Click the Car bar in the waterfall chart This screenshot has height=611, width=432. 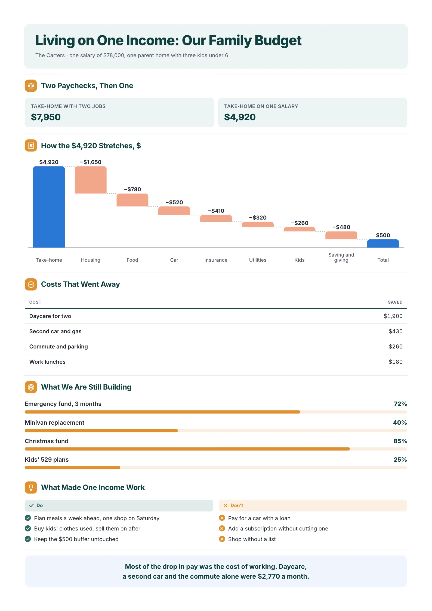(x=174, y=211)
